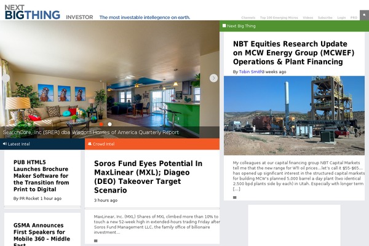The height and width of the screenshot is (246, 369).
Task: Click the MCW Energy plant photo
Action: click(294, 116)
